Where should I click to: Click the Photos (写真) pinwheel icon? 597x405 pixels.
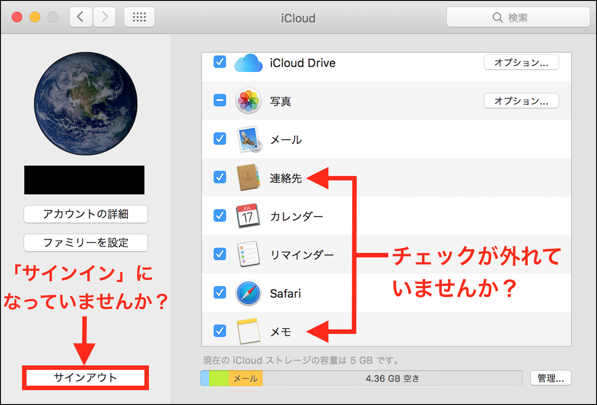[248, 101]
